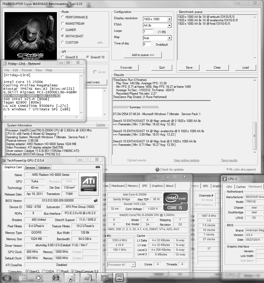Open the View online ranking link
The height and width of the screenshot is (283, 264).
(x=186, y=160)
